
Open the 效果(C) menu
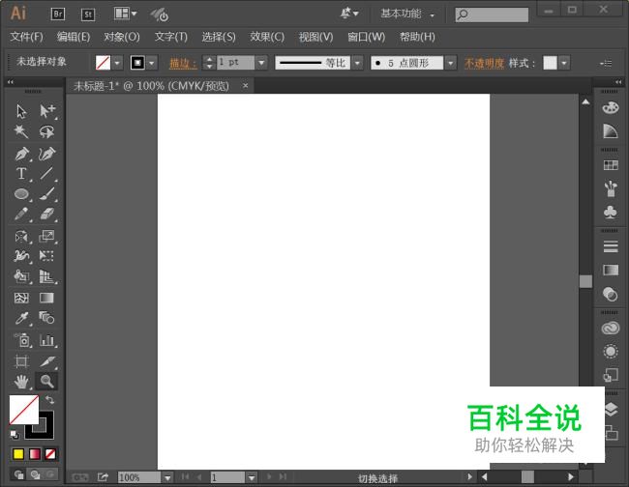tap(267, 37)
